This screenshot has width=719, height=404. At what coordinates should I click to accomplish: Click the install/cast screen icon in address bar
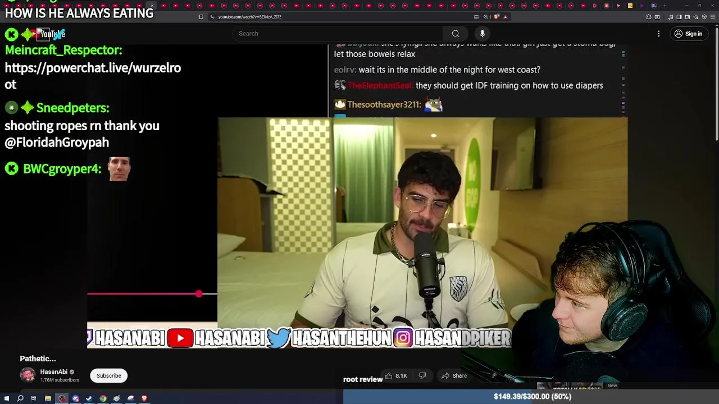[x=476, y=17]
